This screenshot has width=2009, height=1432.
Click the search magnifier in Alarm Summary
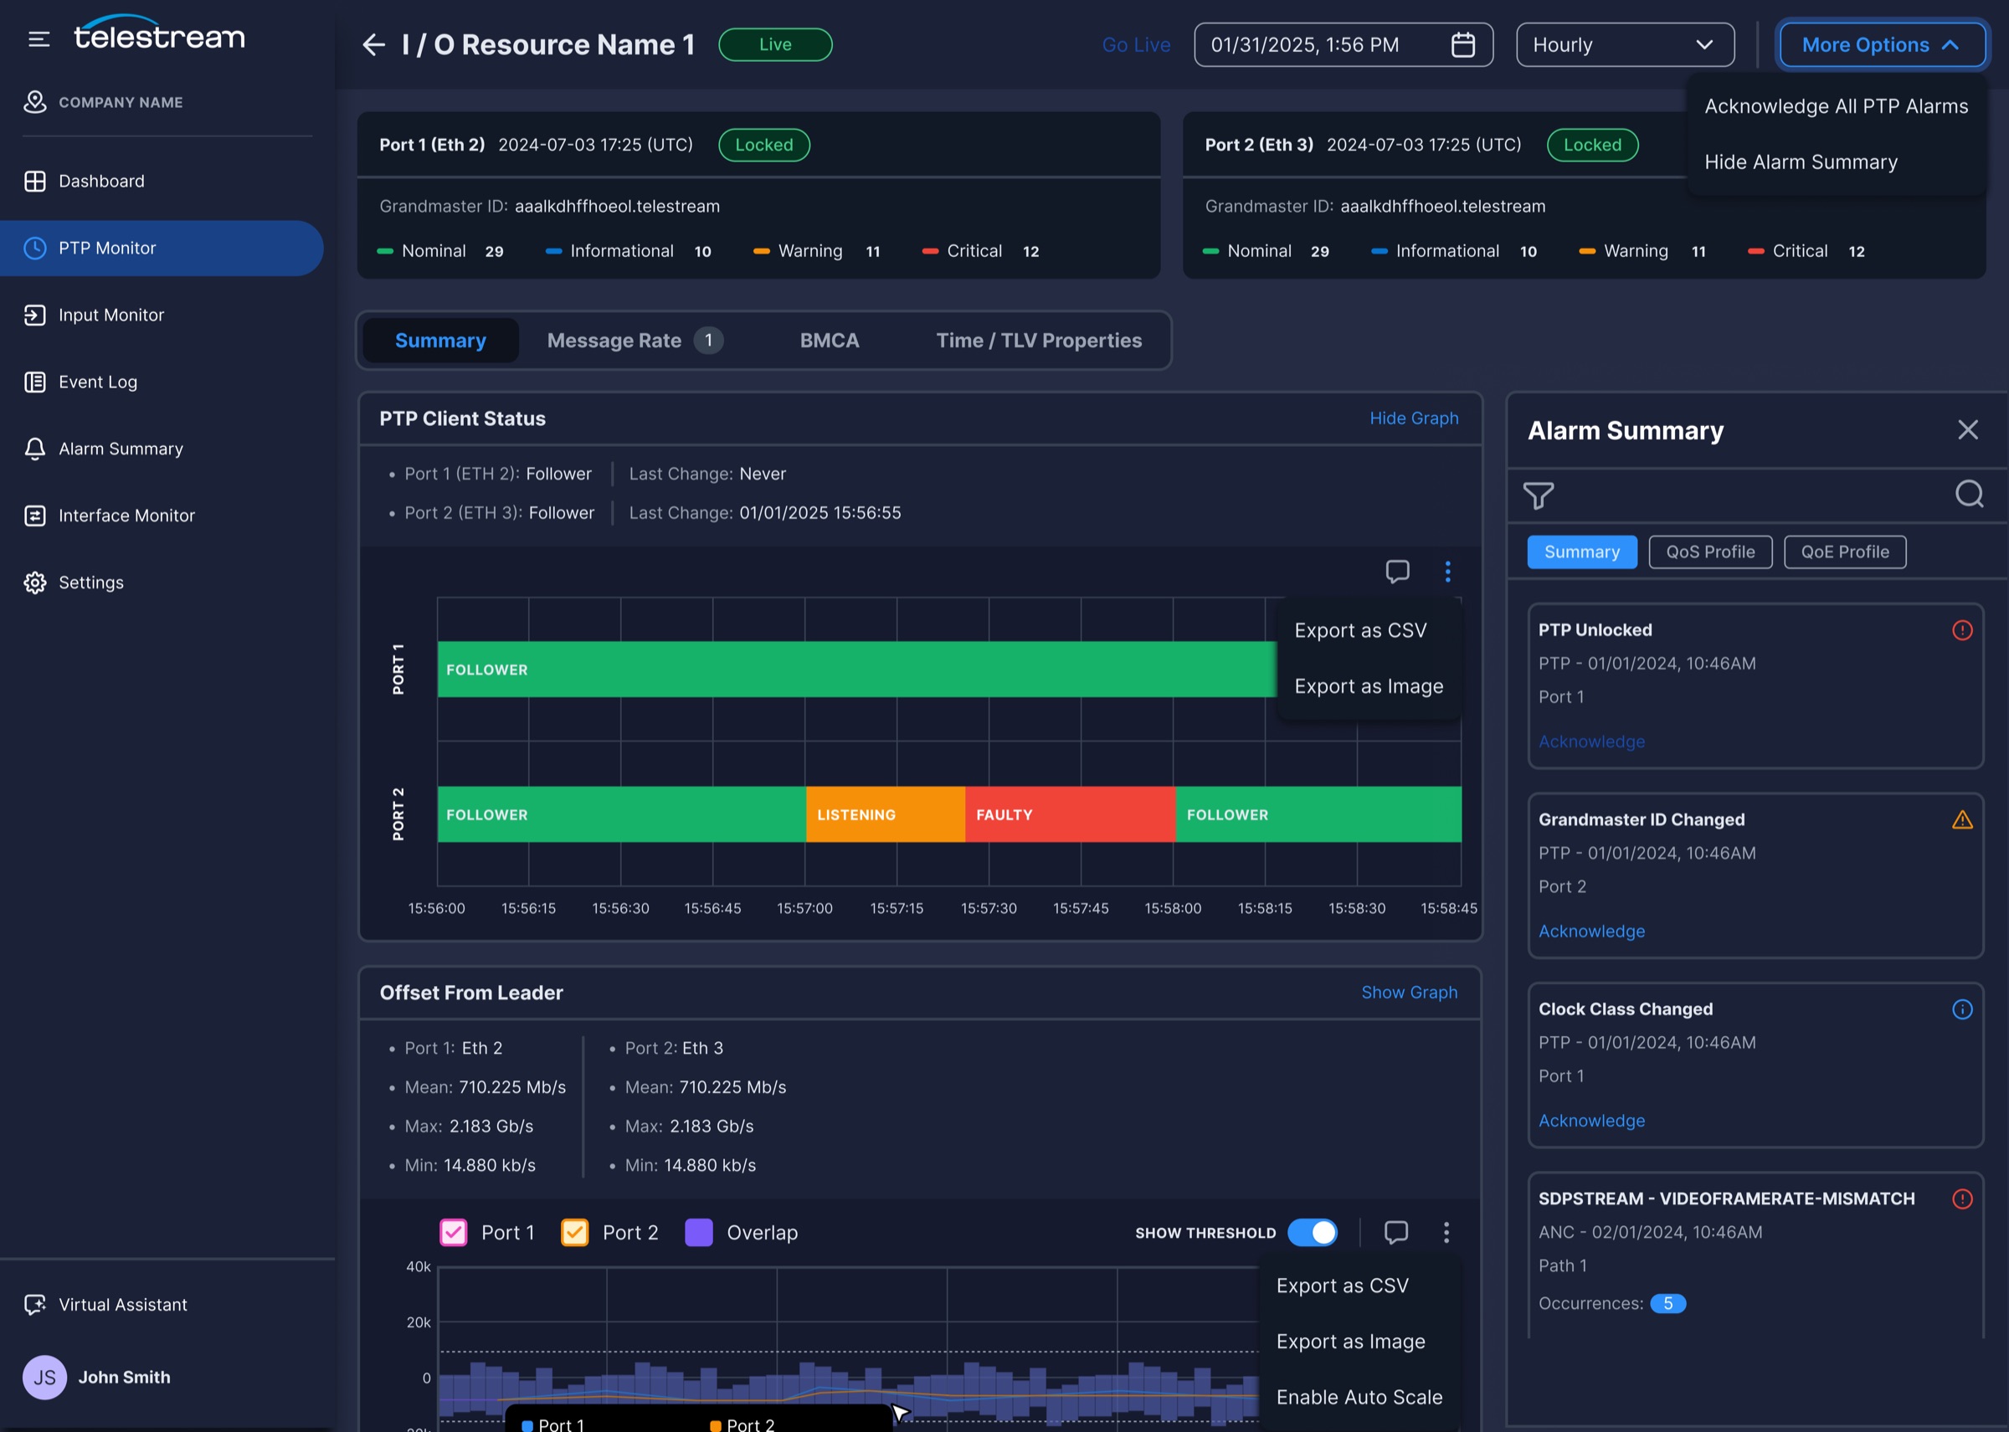pos(1970,494)
